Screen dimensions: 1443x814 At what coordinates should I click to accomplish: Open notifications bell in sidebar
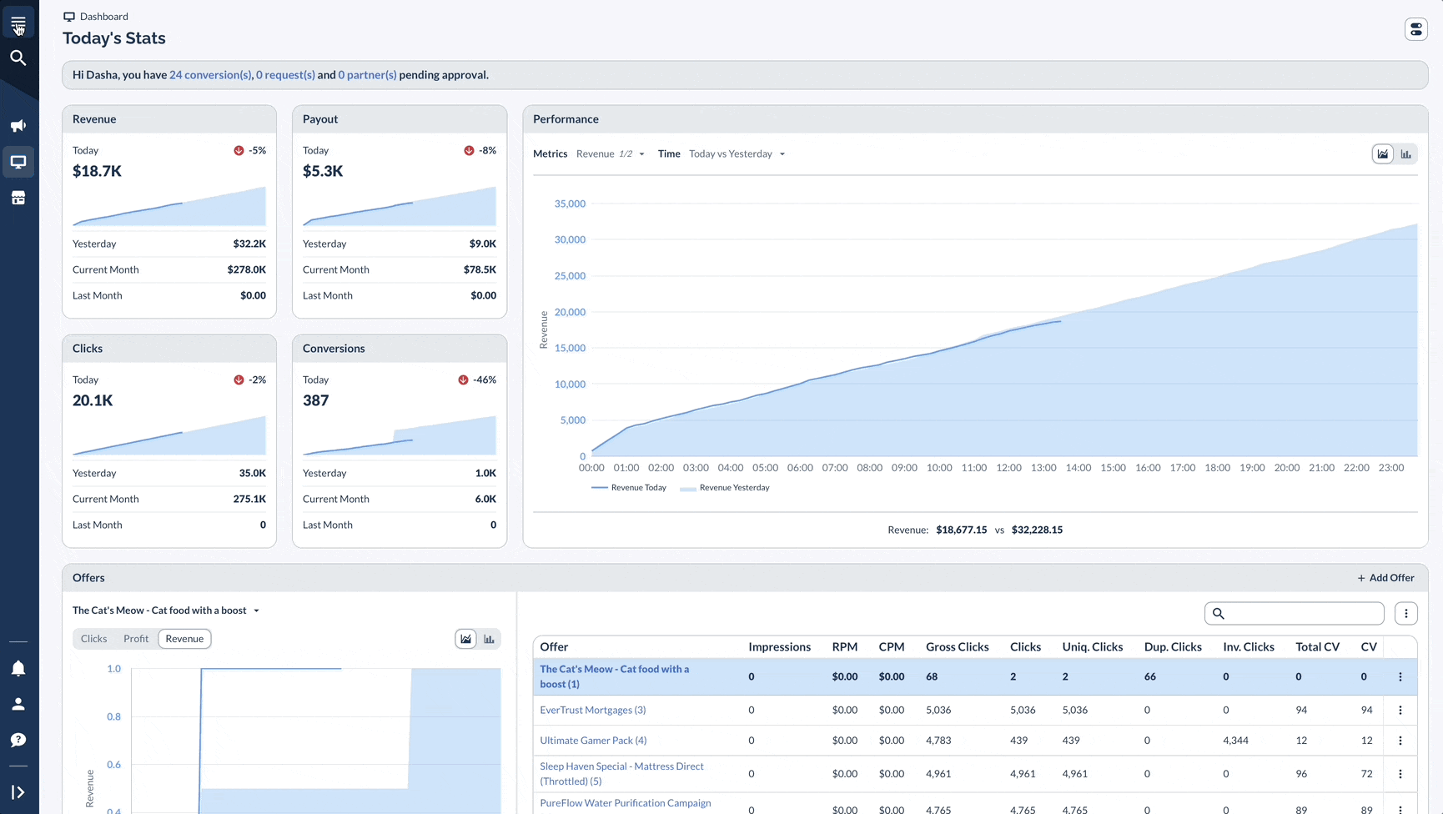point(18,668)
